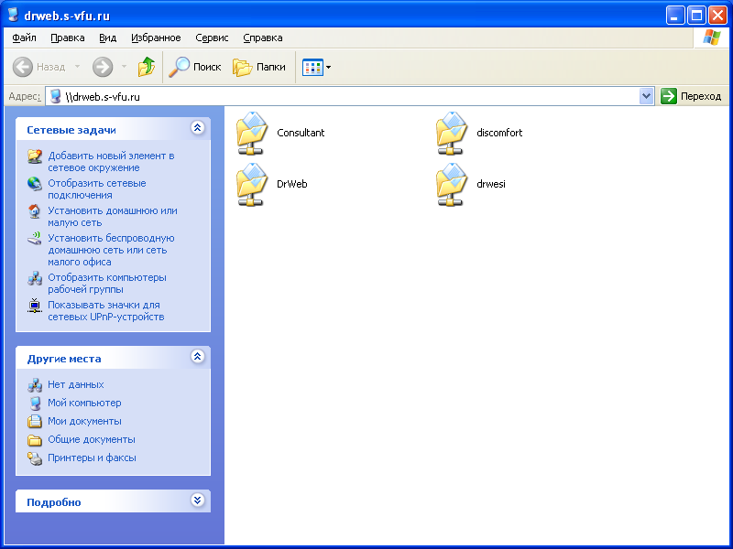Open the Избранное menu
The image size is (733, 549).
(156, 38)
